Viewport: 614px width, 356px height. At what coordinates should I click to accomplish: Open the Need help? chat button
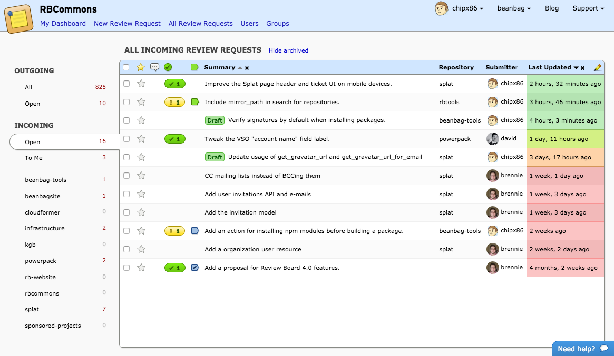point(583,349)
